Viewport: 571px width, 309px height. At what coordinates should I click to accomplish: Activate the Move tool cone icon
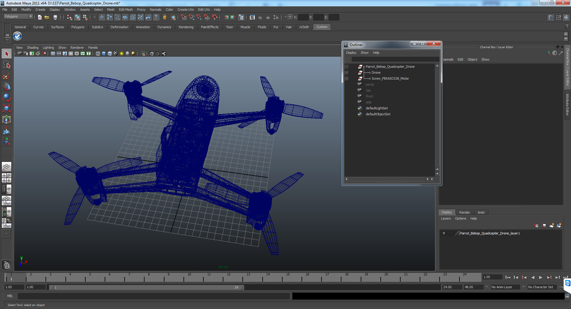point(7,87)
